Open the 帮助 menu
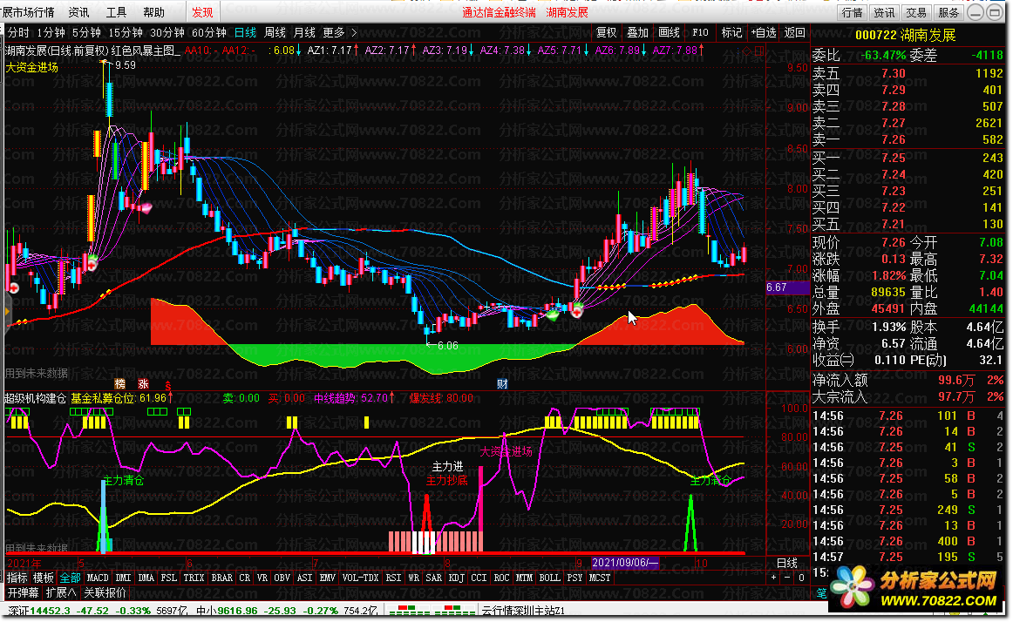The width and height of the screenshot is (1013, 622). tap(153, 12)
